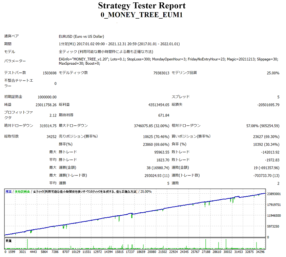Click the win rate value 23860 (69.66%)
This screenshot has width=286, height=257.
156,145
